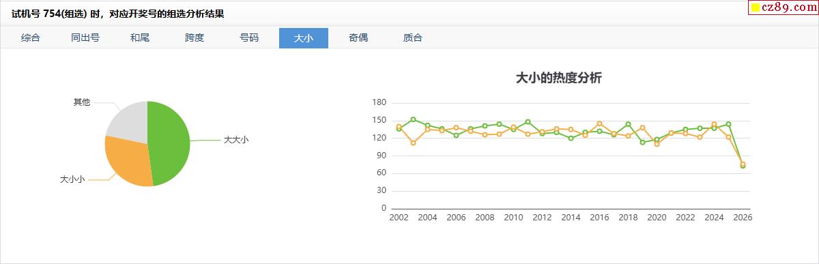Open the 综合 tab

pos(31,38)
